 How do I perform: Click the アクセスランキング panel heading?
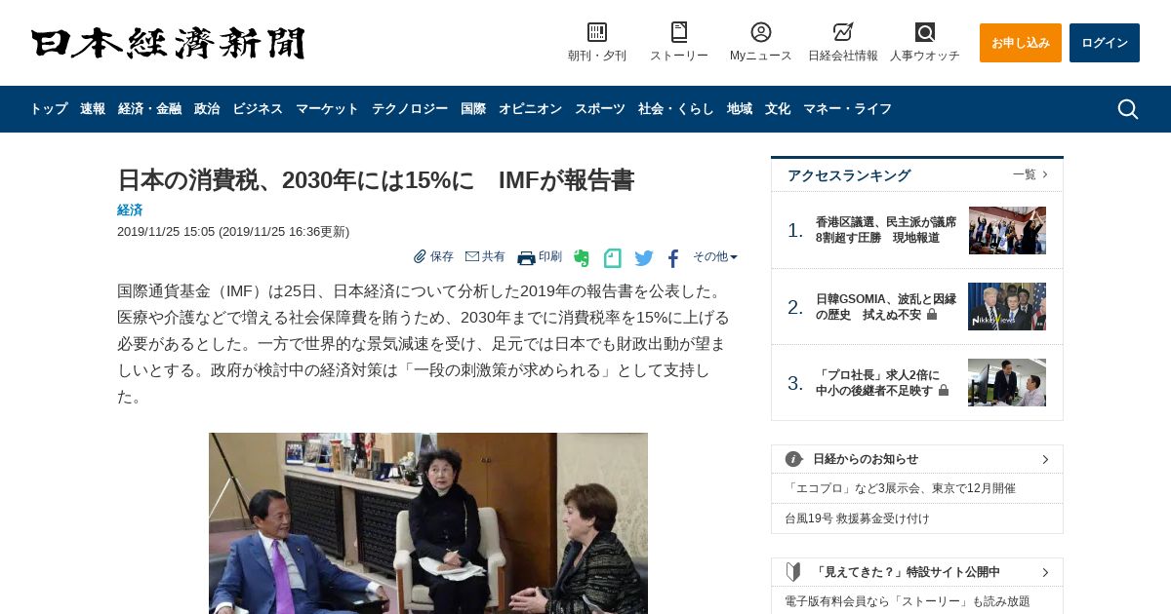pos(849,175)
